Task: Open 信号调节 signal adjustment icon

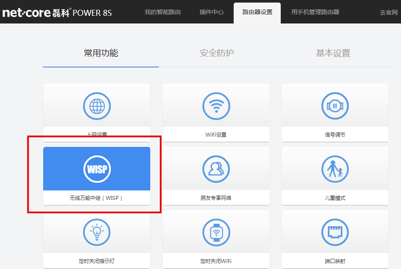Action: point(335,106)
